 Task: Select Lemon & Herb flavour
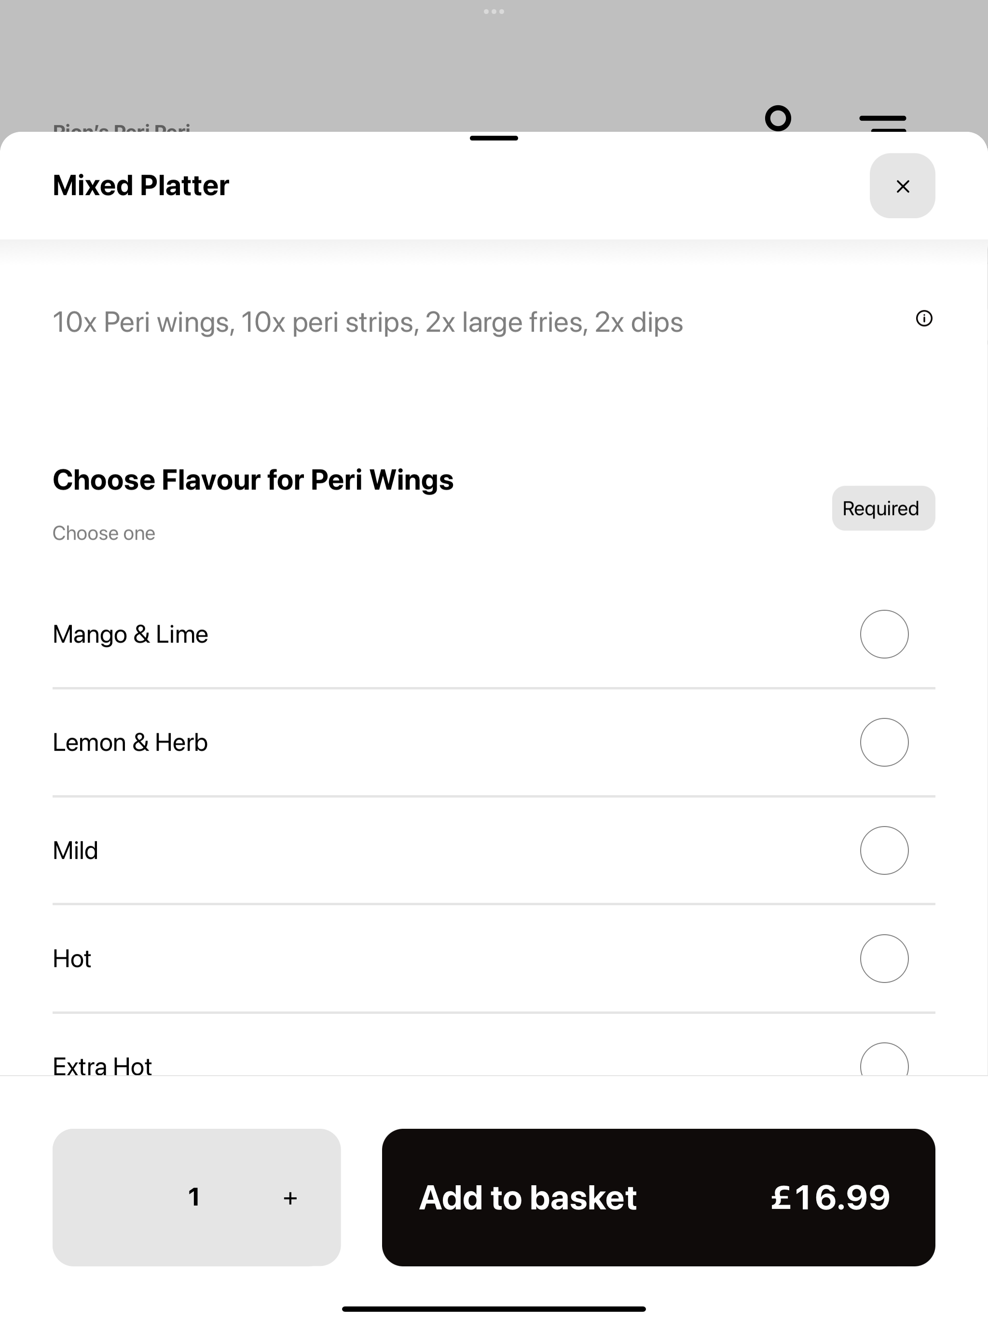click(494, 743)
